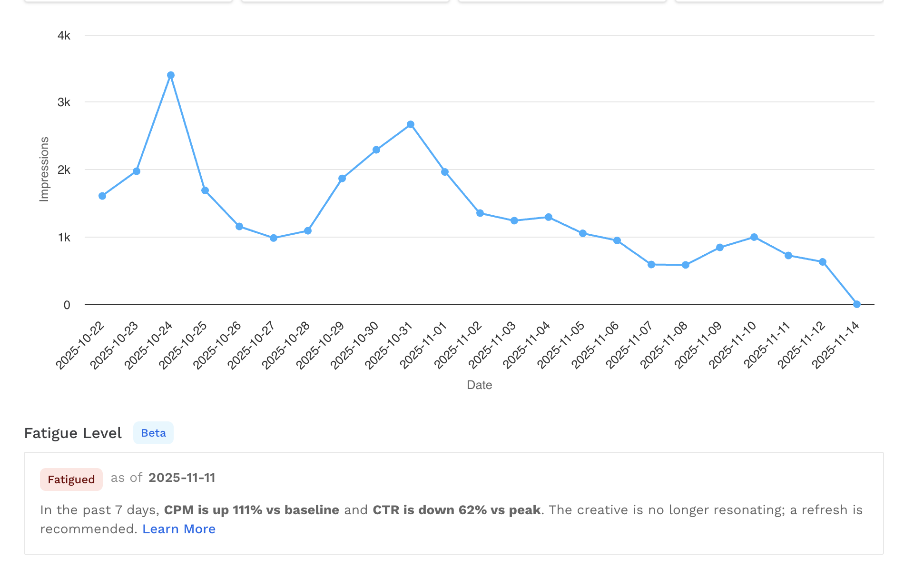The image size is (904, 579).
Task: Select the data point for 2025-10-31
Action: point(410,124)
